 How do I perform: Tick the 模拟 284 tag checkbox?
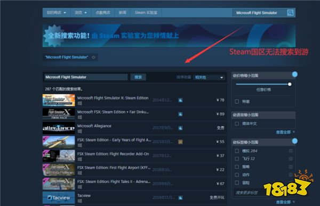click(237, 151)
